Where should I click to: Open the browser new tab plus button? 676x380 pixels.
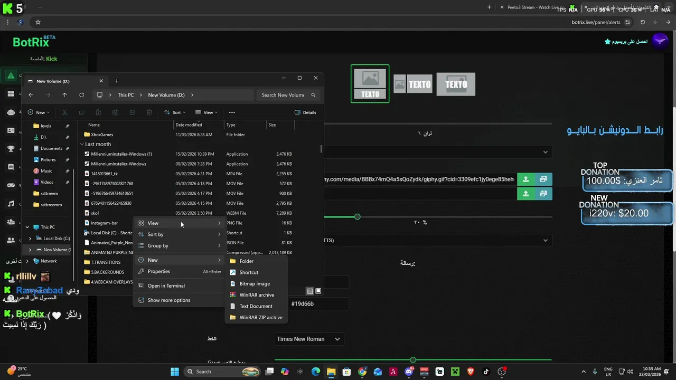click(x=489, y=7)
